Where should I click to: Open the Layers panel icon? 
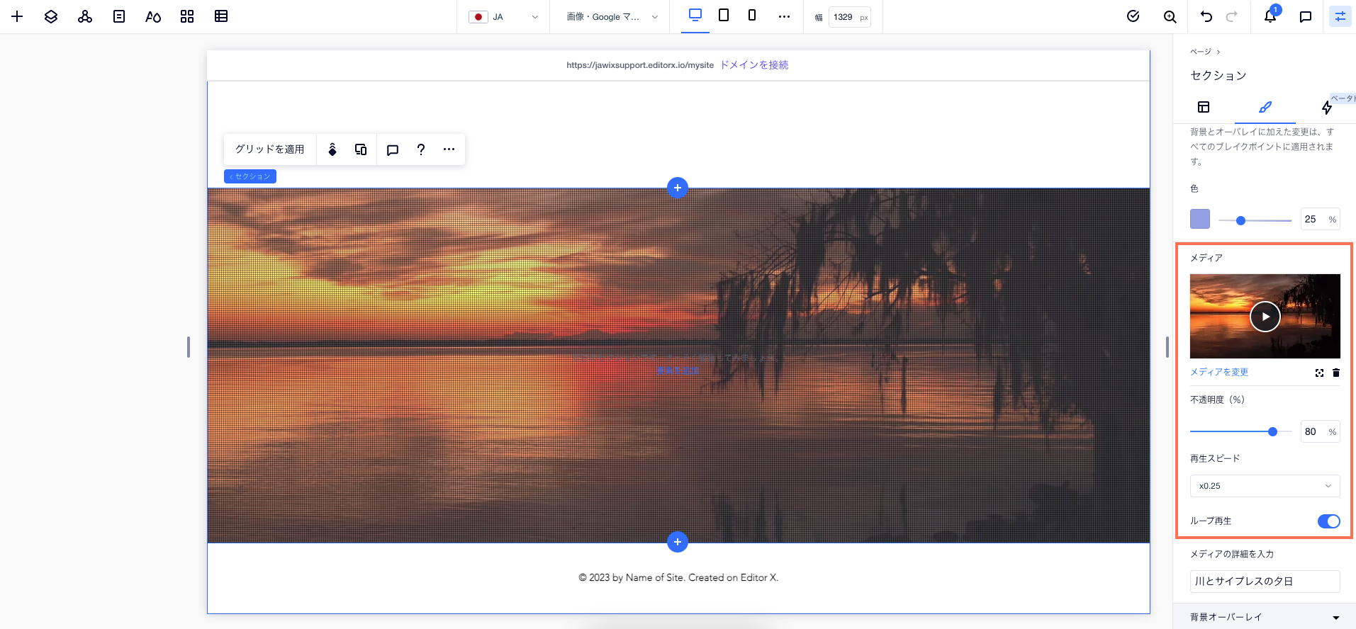click(x=51, y=16)
